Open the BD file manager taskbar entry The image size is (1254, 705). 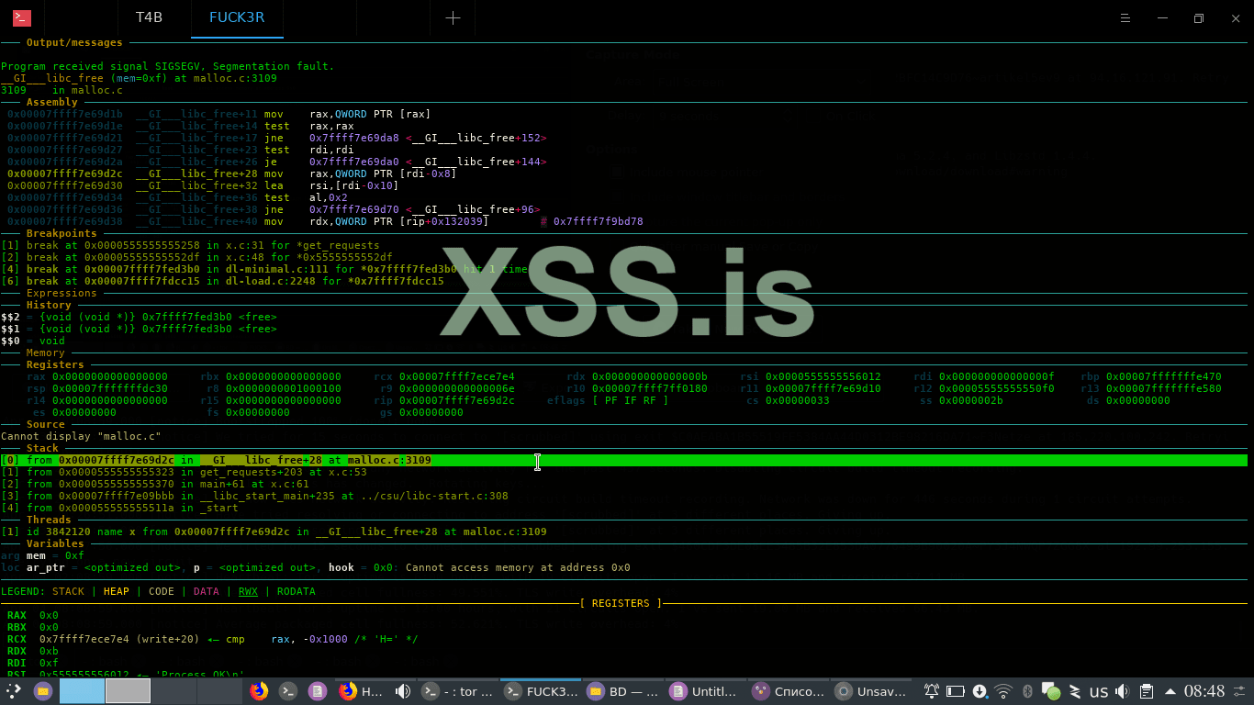pos(624,691)
